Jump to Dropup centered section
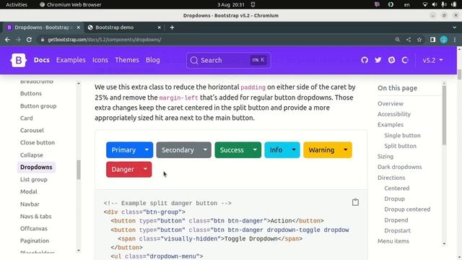Viewport: 462px width, 260px height. pyautogui.click(x=407, y=209)
